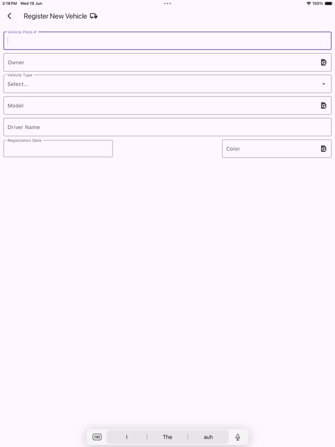Image resolution: width=335 pixels, height=447 pixels.
Task: Click into the Owner field
Action: click(167, 62)
